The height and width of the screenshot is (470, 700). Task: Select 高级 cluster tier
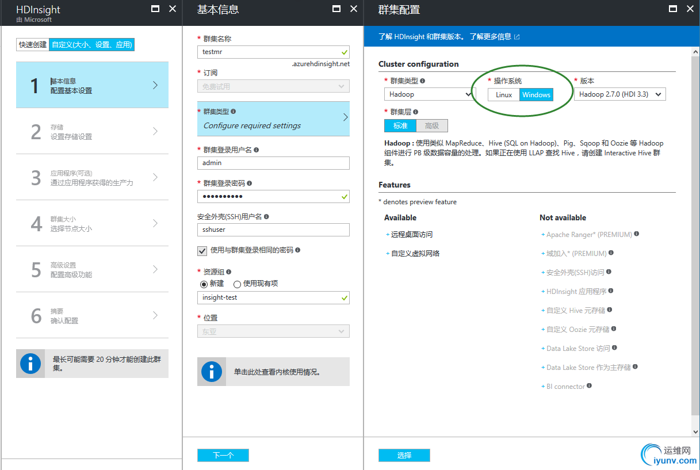[x=432, y=126]
